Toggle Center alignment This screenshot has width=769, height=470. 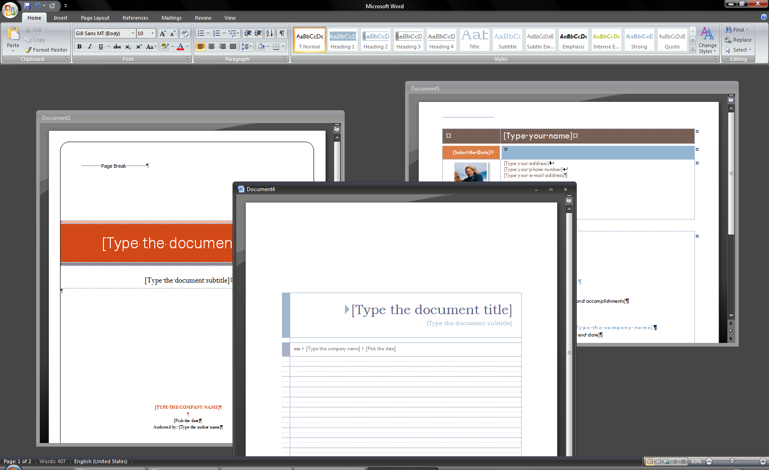(x=211, y=47)
